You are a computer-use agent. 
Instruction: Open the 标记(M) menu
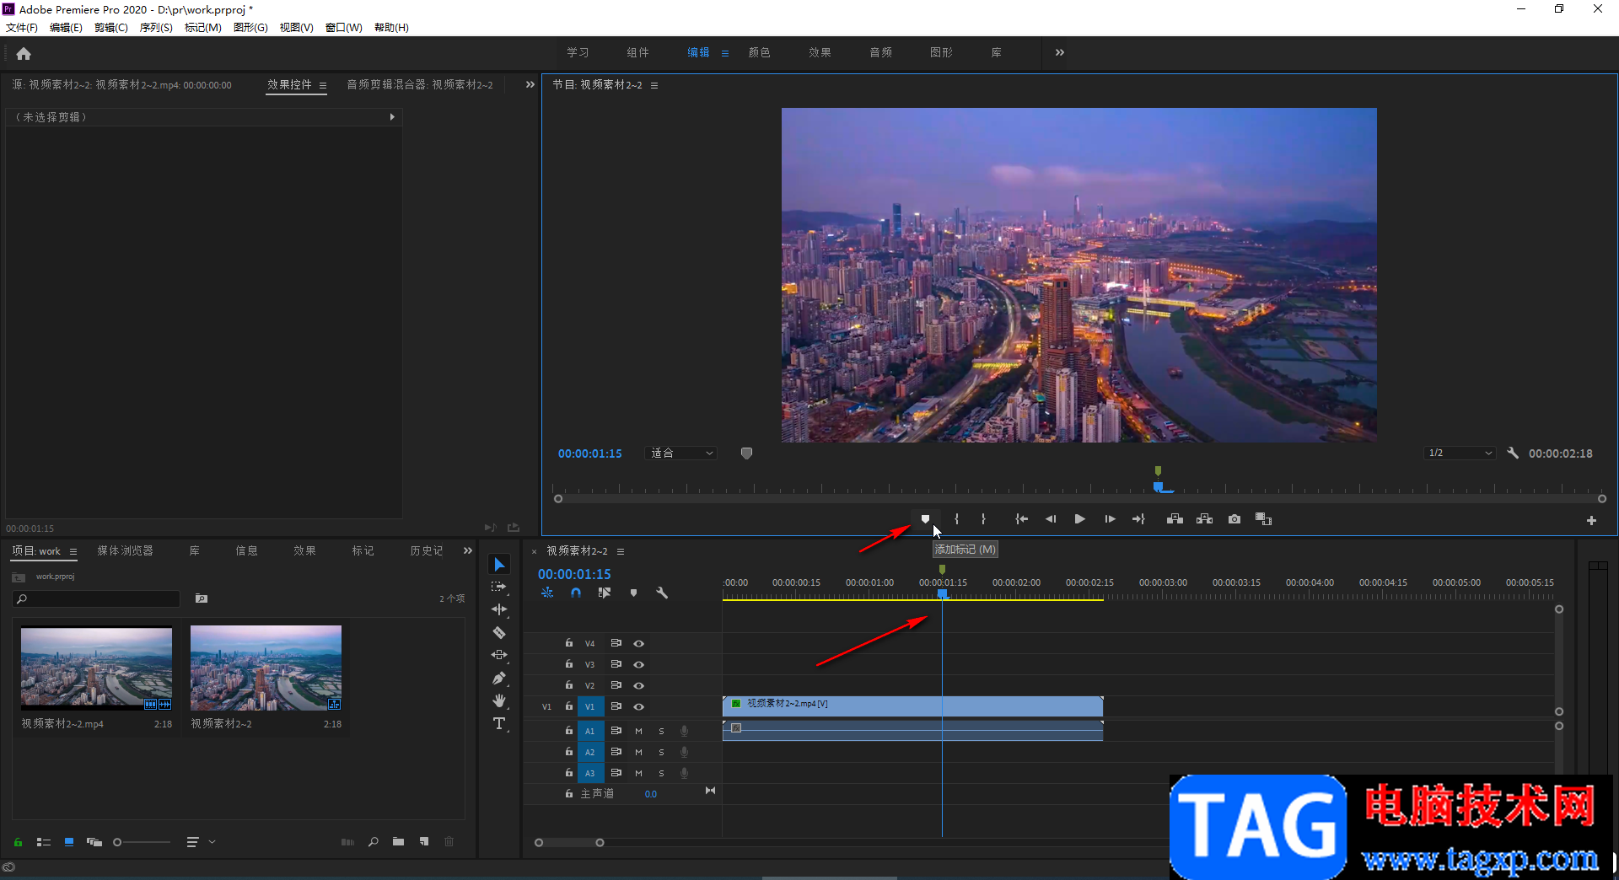pyautogui.click(x=202, y=28)
